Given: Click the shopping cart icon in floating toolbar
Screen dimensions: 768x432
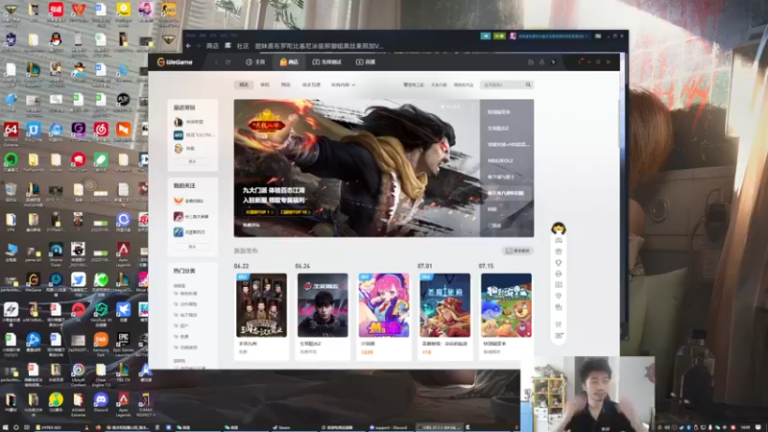Looking at the screenshot, I should (x=559, y=324).
